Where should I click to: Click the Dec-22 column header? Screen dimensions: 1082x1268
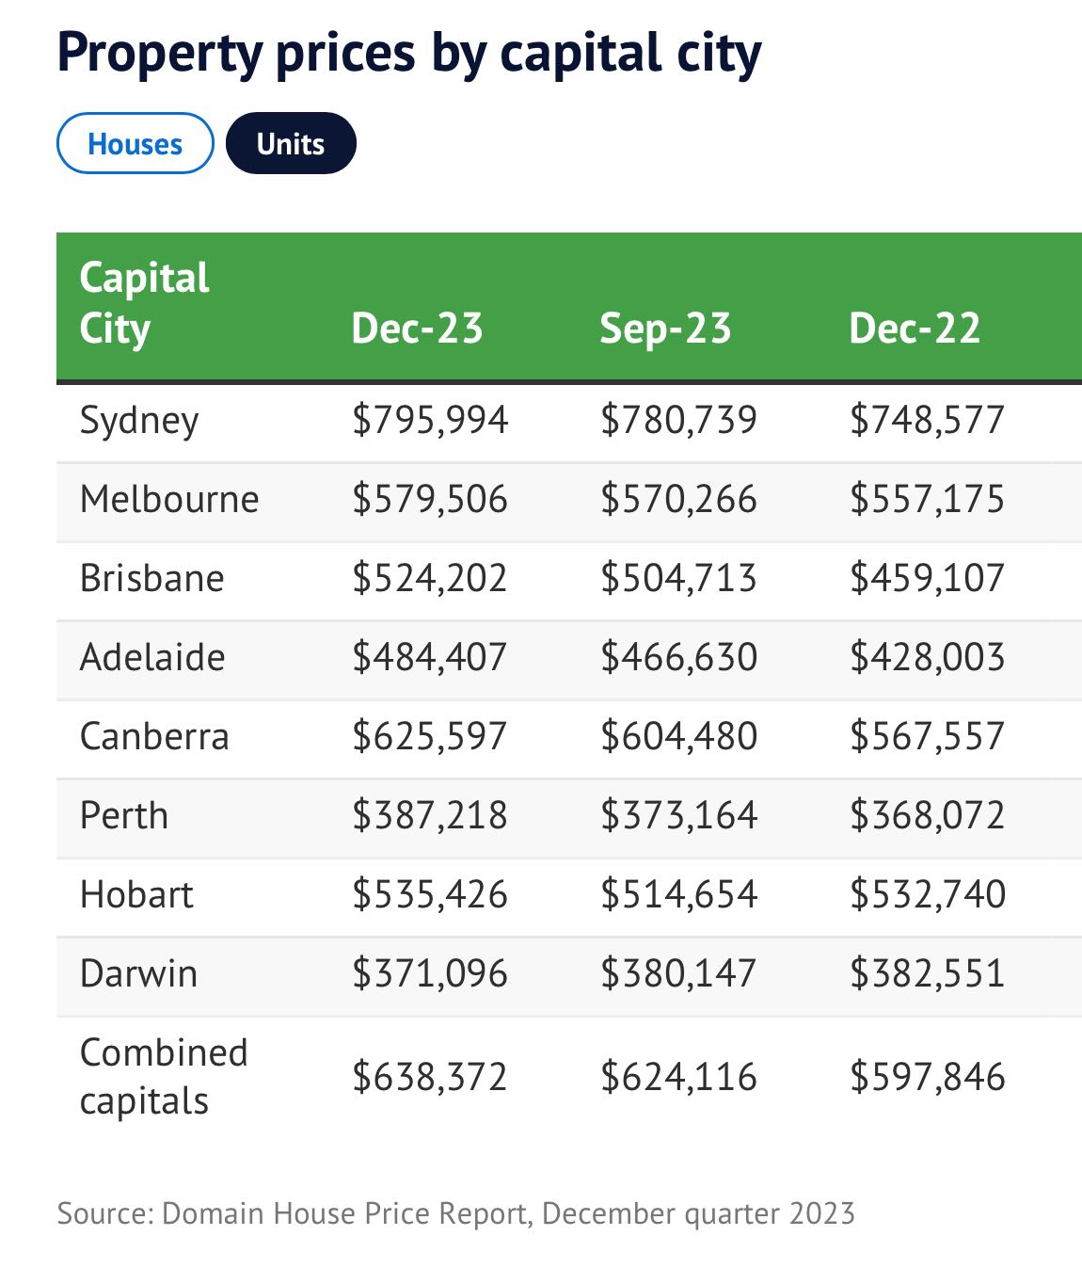coord(914,329)
